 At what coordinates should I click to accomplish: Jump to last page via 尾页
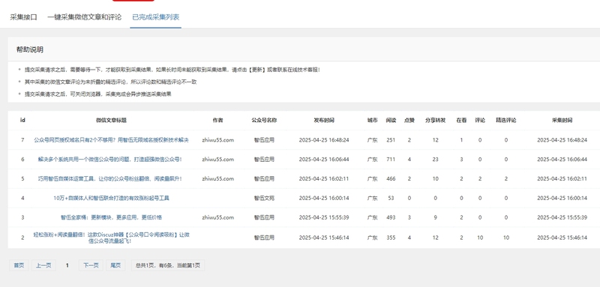[x=115, y=265]
